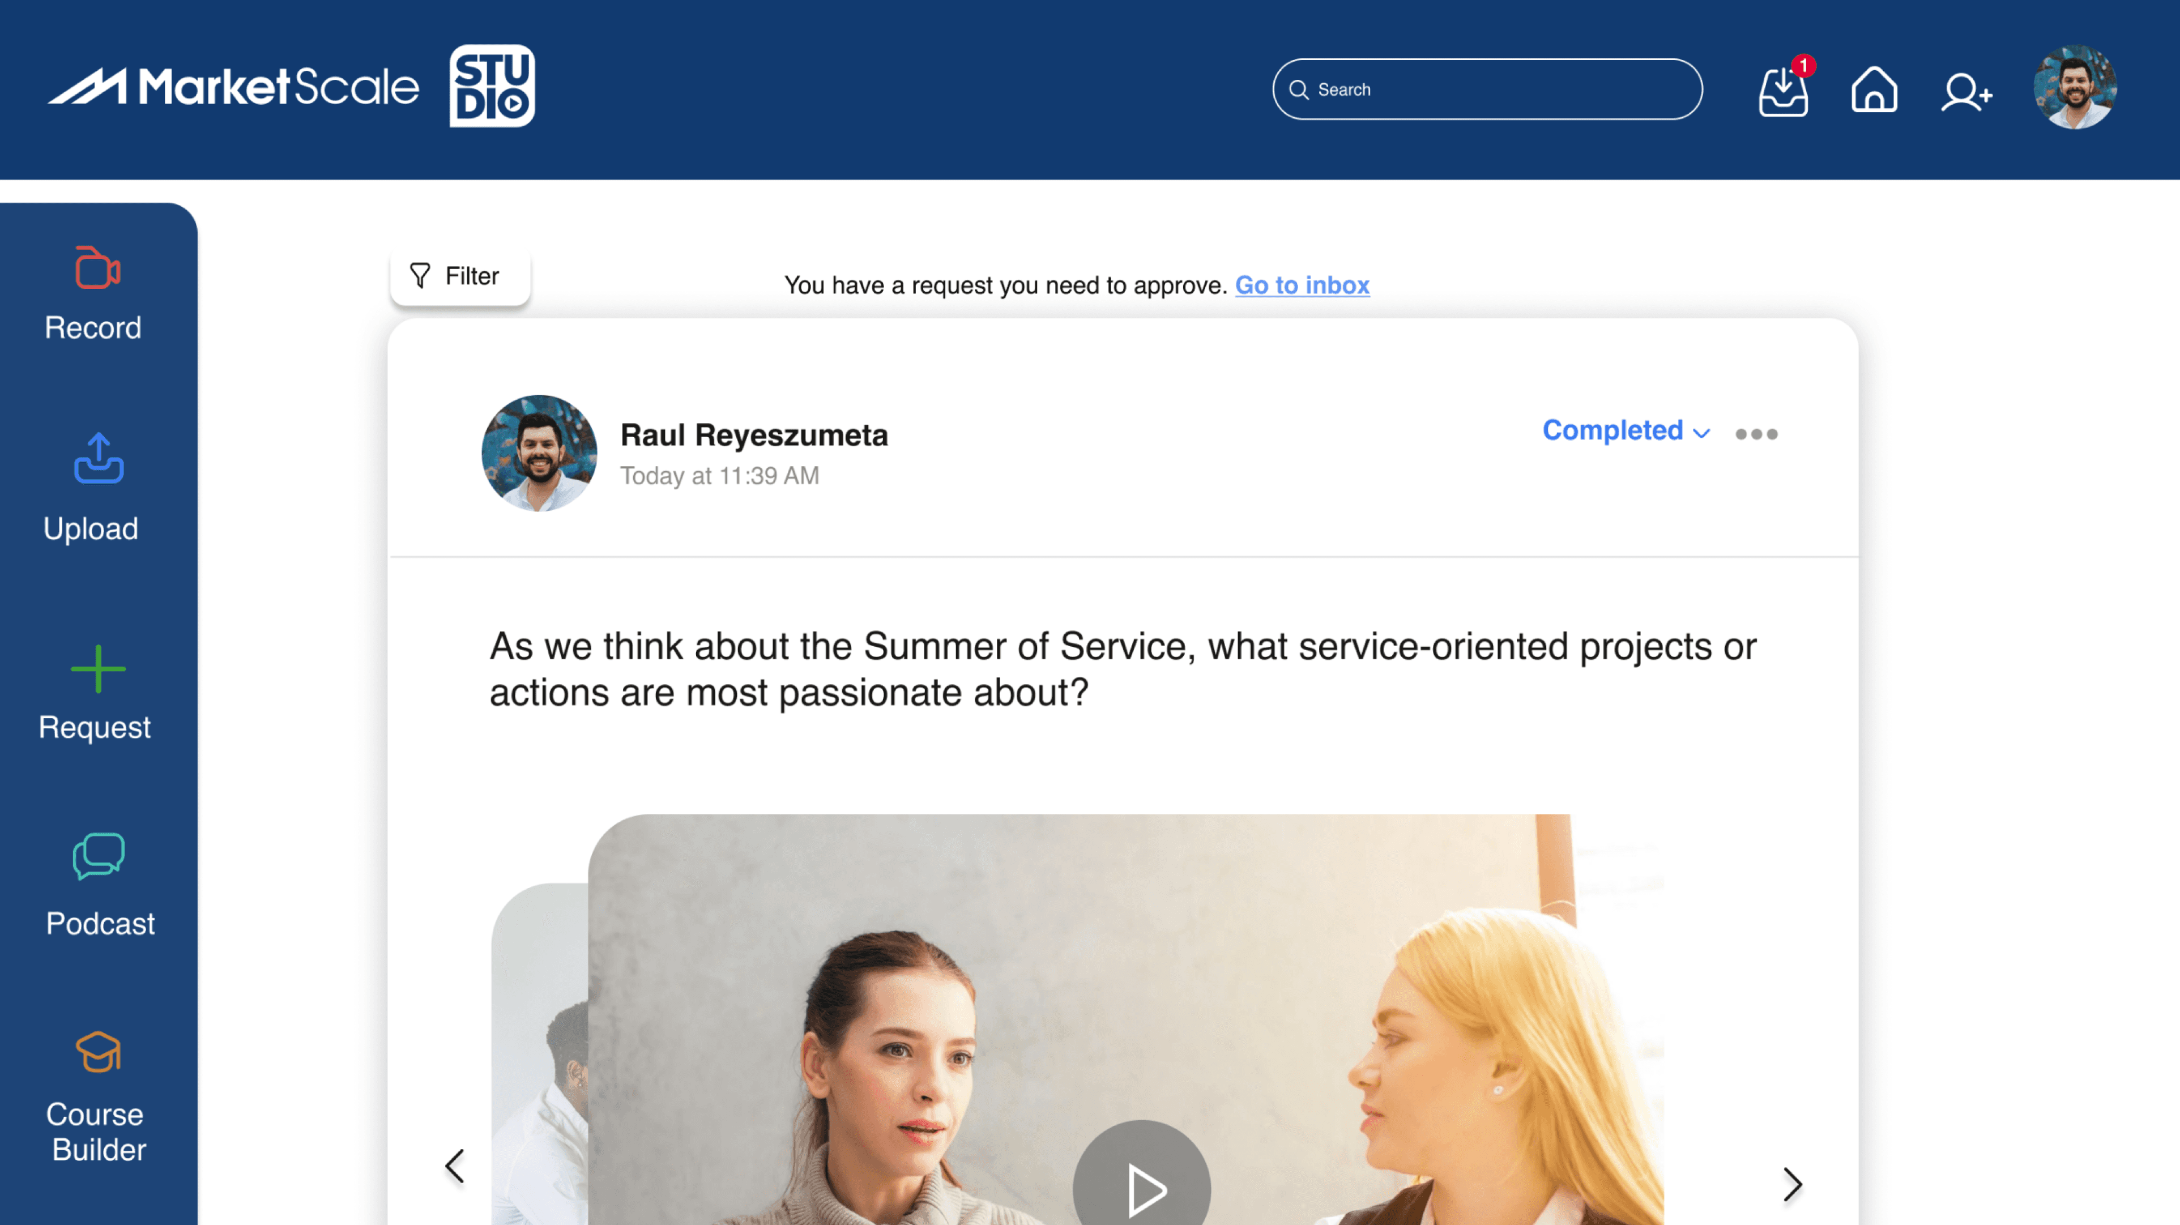Follow the Go to inbox link
This screenshot has width=2180, height=1225.
pyautogui.click(x=1302, y=285)
